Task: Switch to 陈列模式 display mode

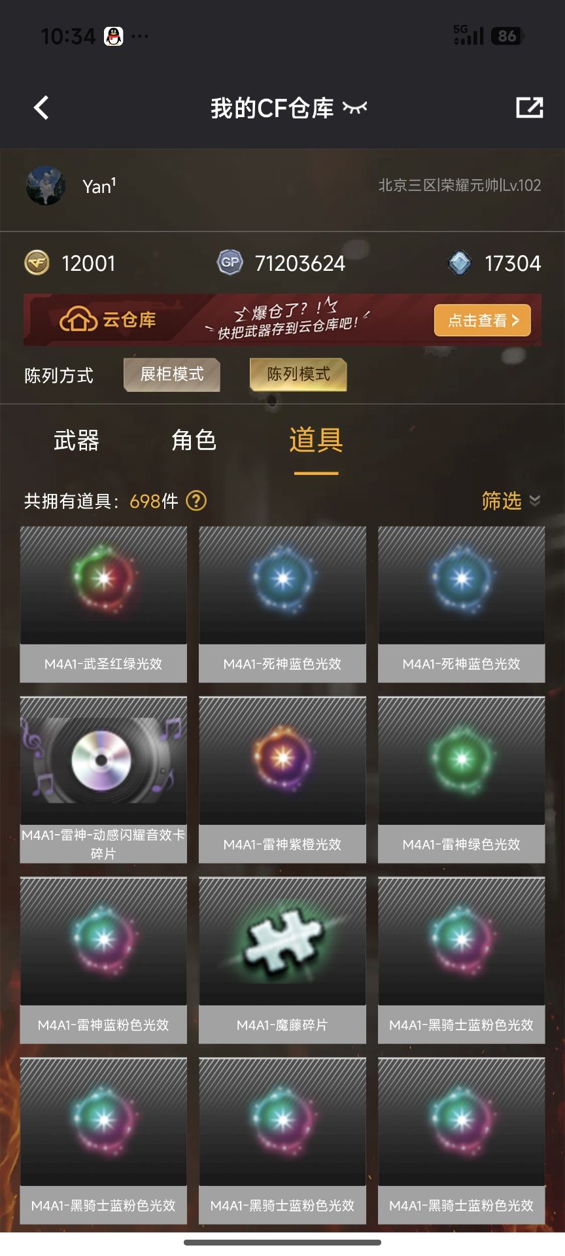Action: [x=298, y=374]
